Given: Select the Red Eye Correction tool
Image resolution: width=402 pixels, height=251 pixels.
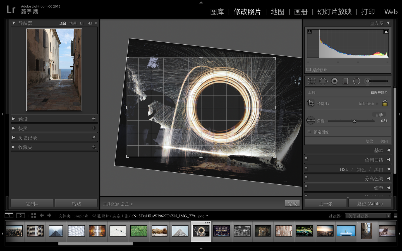Looking at the screenshot, I should click(335, 81).
